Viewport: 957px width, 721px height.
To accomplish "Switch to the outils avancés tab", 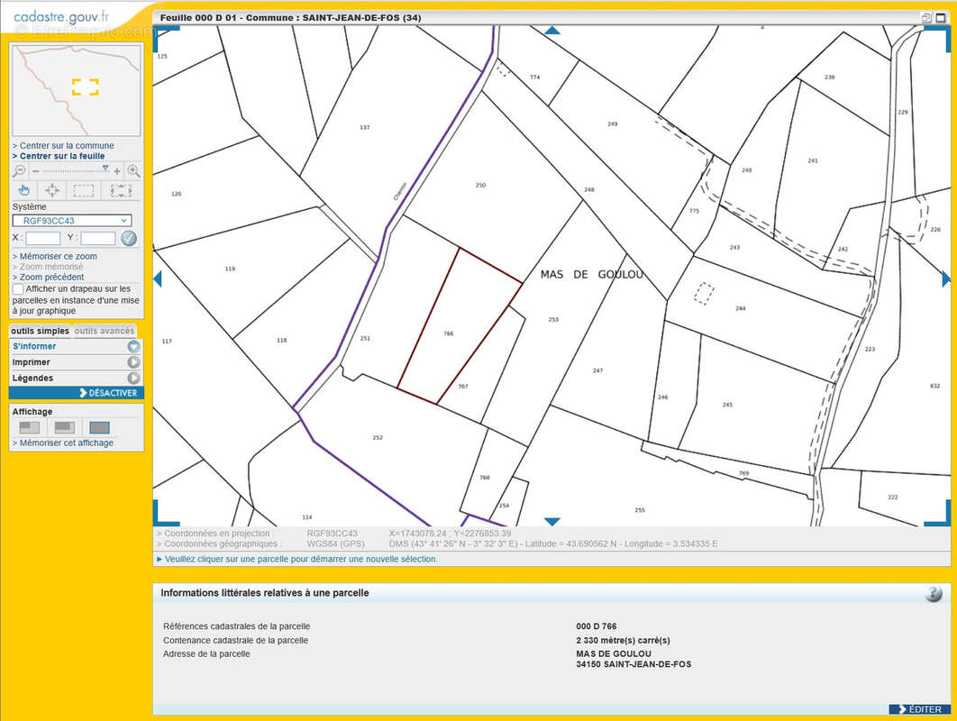I will pos(104,331).
